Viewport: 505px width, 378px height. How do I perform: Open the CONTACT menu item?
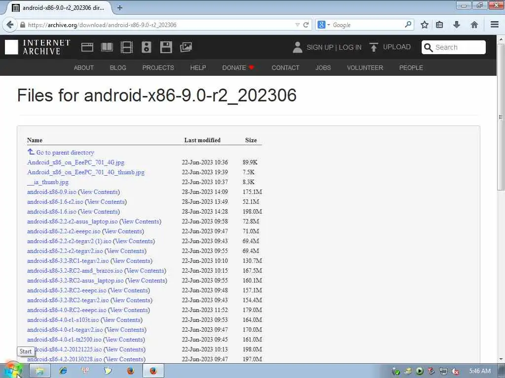286,68
